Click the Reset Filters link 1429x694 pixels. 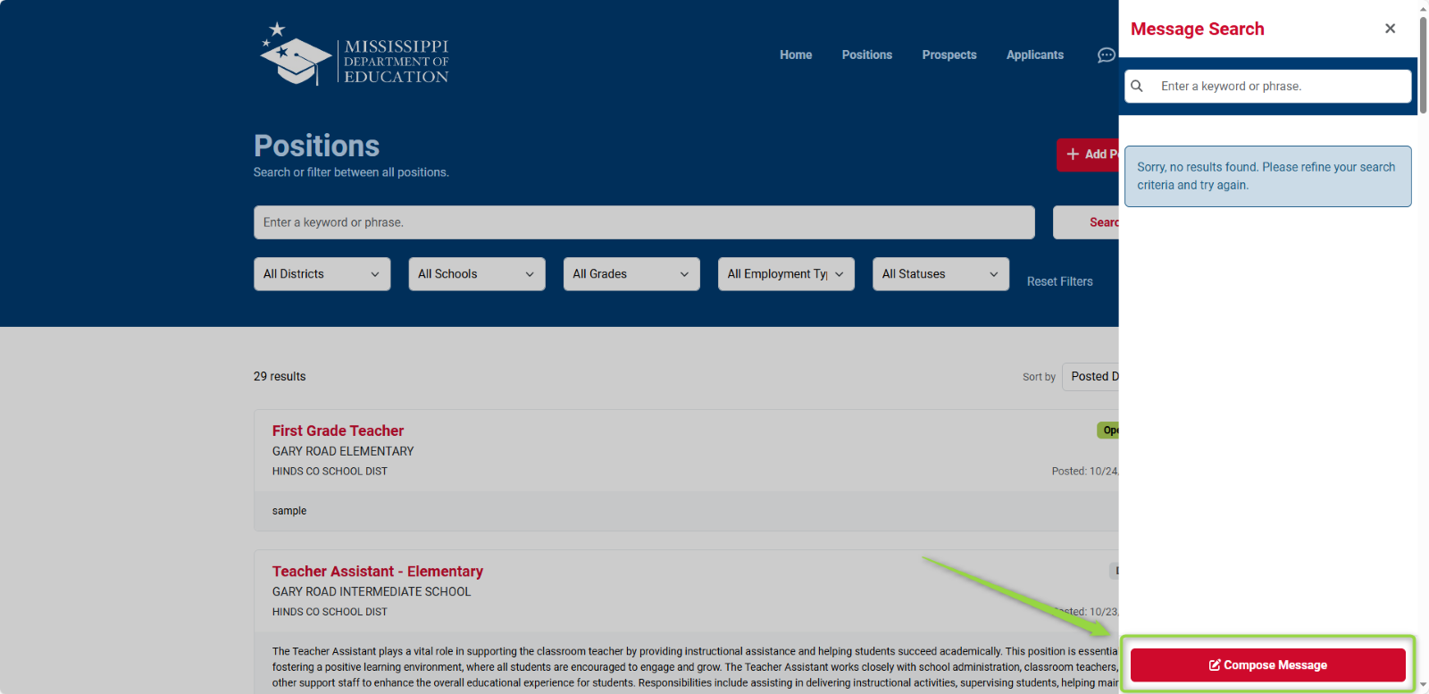click(1059, 281)
